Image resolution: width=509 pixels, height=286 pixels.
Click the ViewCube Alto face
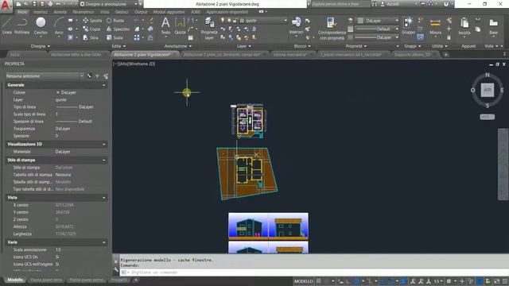point(488,90)
